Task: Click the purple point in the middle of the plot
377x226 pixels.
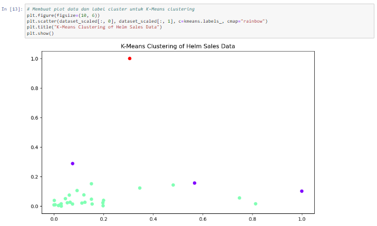Action: [x=195, y=183]
